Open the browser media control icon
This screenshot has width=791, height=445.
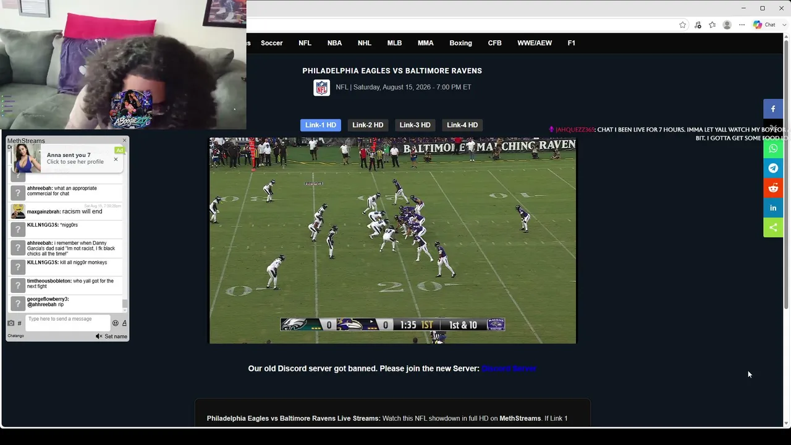click(698, 25)
